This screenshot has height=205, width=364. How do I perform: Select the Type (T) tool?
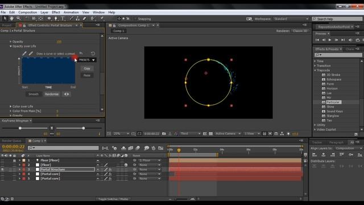63,19
